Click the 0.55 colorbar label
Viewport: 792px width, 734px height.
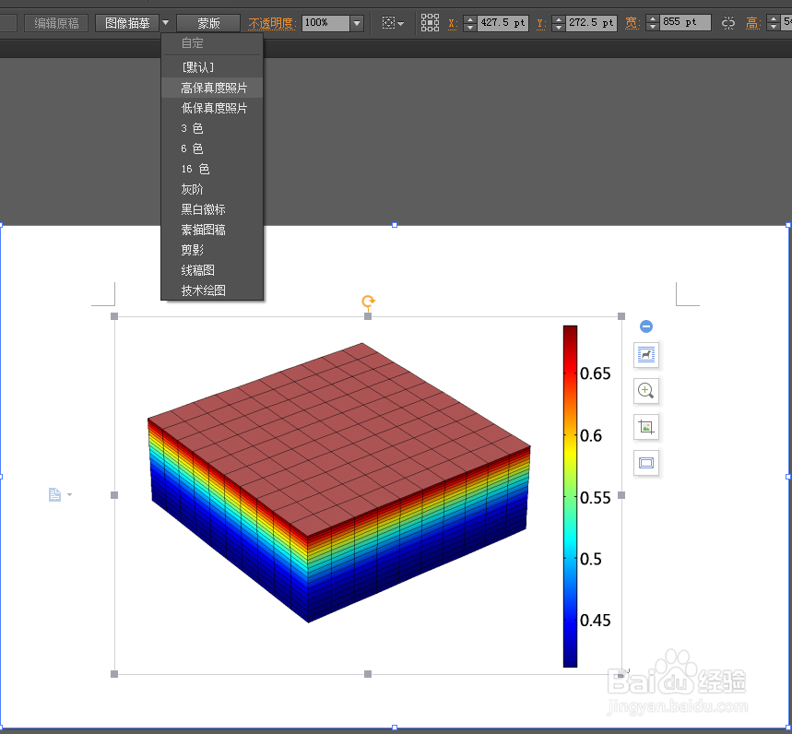pos(595,498)
